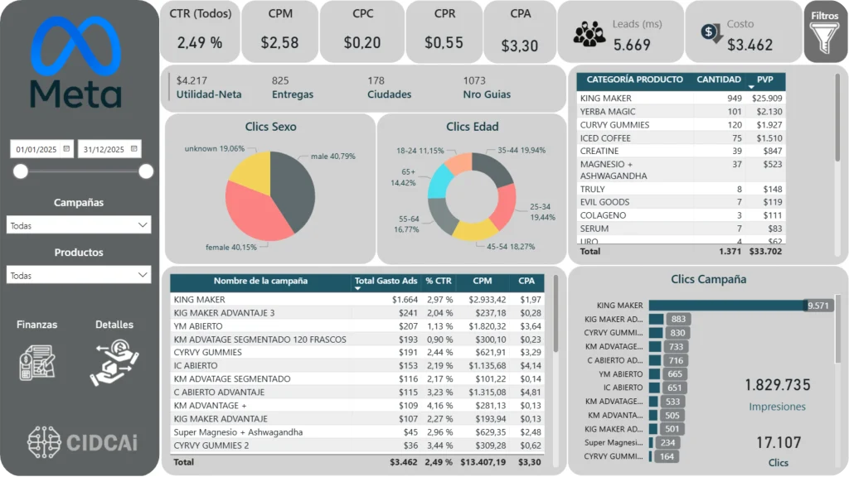This screenshot has height=477, width=849.
Task: Sort by Total Gasto Ads column
Action: tap(386, 281)
